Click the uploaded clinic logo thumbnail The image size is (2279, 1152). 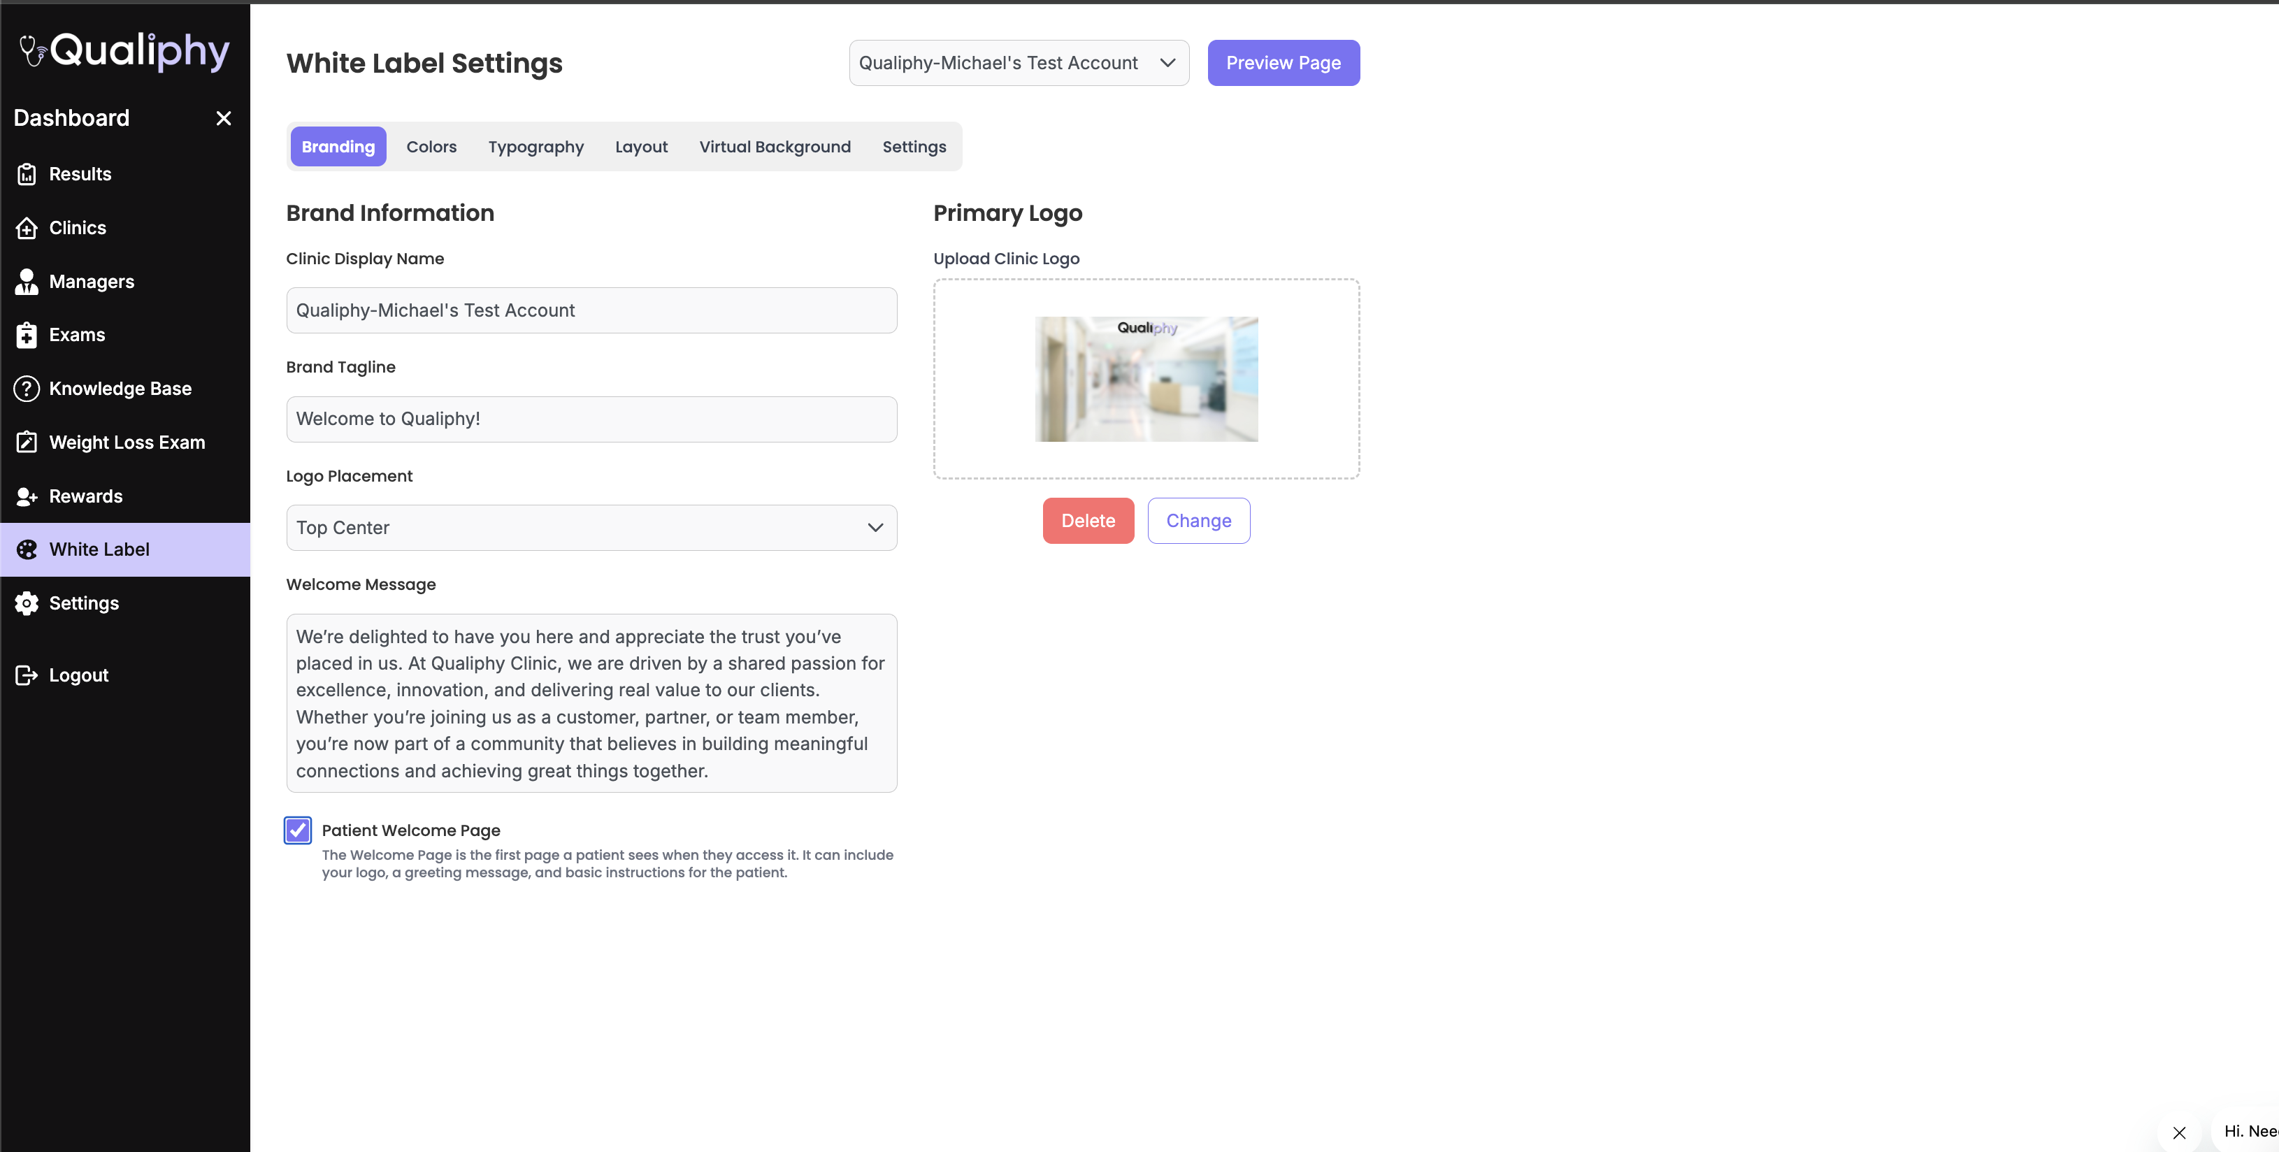point(1146,380)
